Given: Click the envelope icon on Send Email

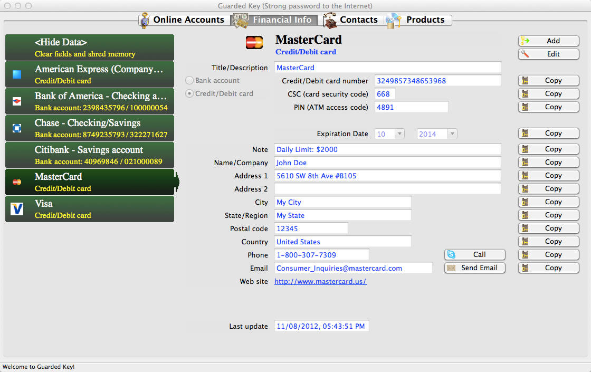Looking at the screenshot, I should [x=451, y=268].
